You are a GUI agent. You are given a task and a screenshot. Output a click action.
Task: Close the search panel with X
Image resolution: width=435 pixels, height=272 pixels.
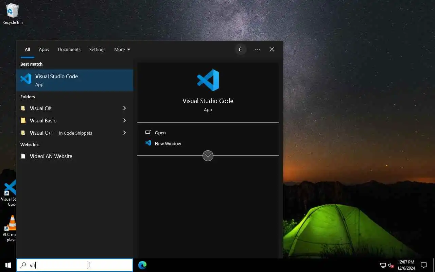pyautogui.click(x=272, y=49)
